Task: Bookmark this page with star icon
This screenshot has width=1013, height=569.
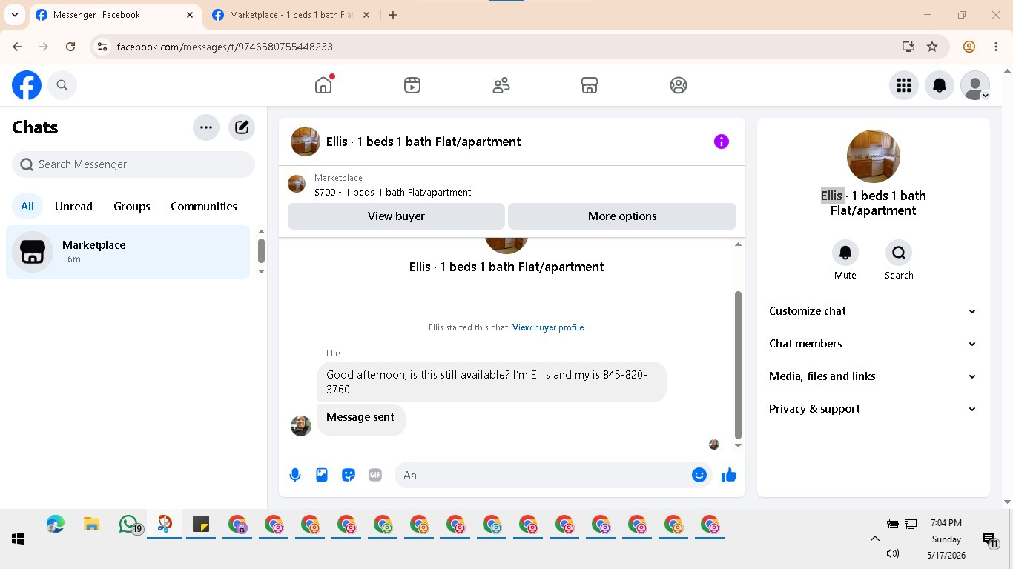Action: tap(932, 47)
